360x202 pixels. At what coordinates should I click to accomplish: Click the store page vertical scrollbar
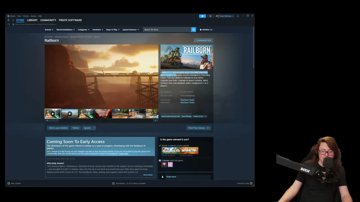click(253, 48)
